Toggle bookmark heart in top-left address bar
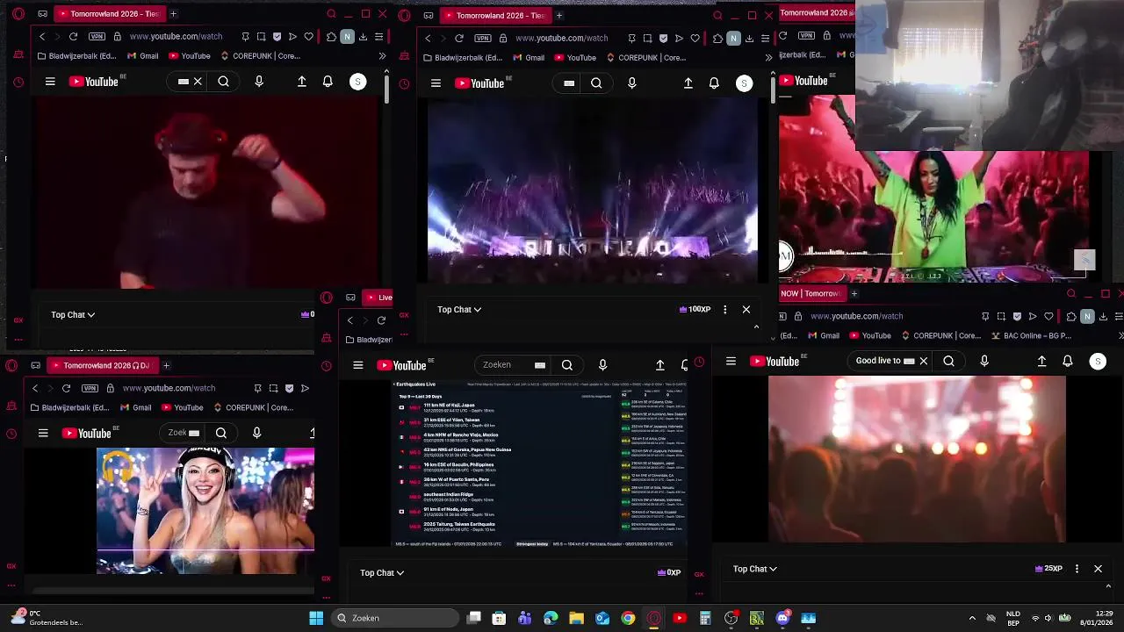1124x632 pixels. point(308,37)
